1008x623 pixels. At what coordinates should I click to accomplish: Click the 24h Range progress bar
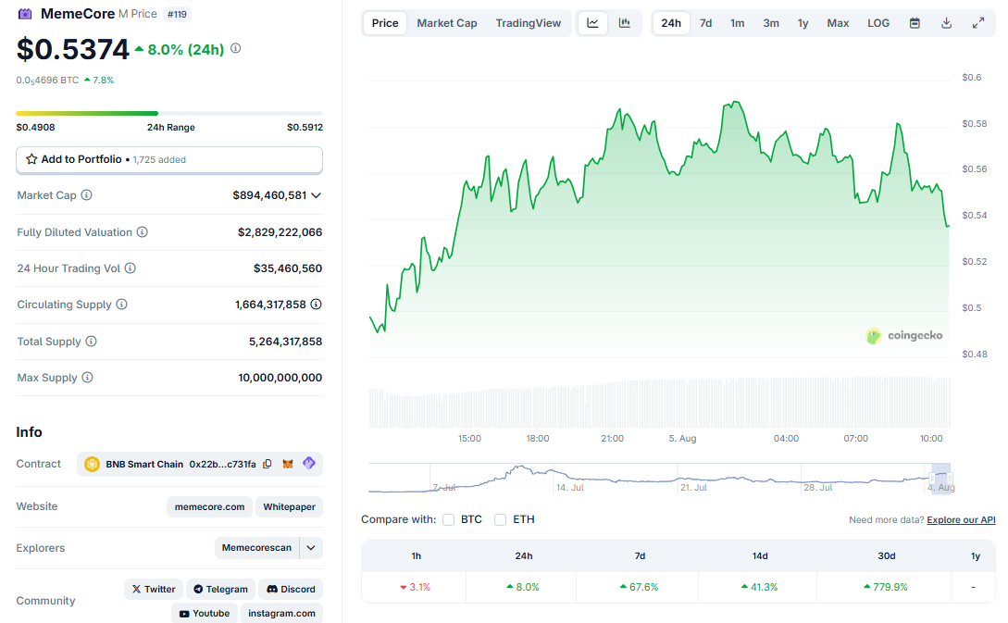click(x=169, y=113)
